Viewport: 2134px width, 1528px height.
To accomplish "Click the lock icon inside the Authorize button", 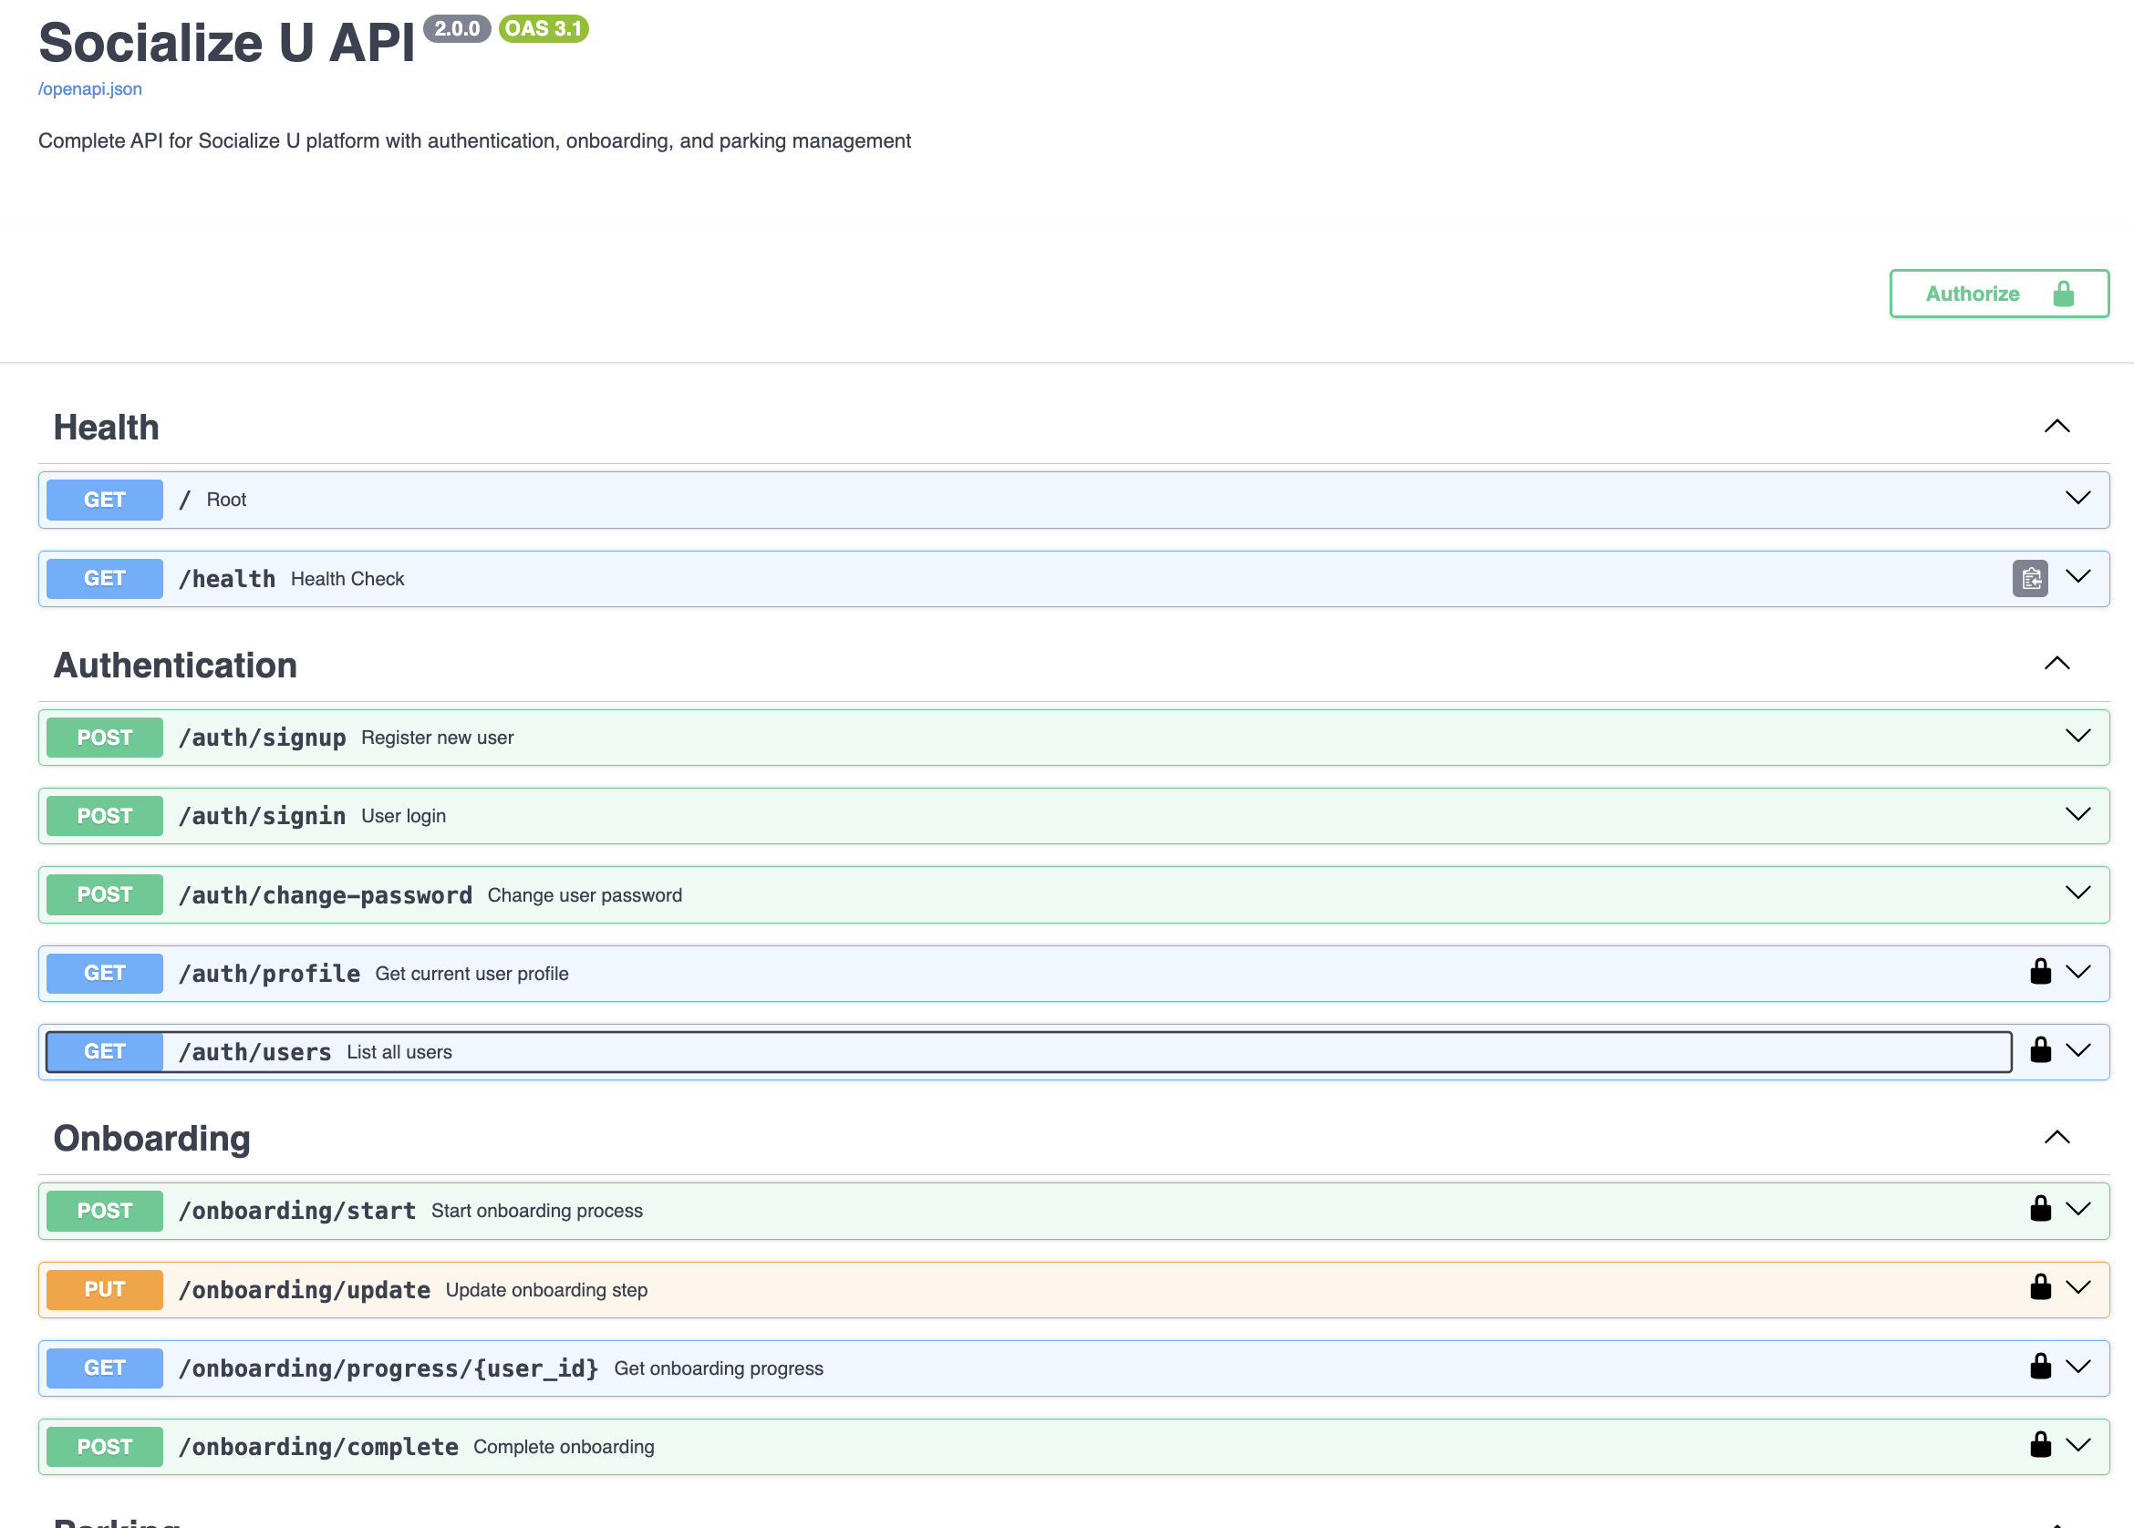I will pos(2064,294).
